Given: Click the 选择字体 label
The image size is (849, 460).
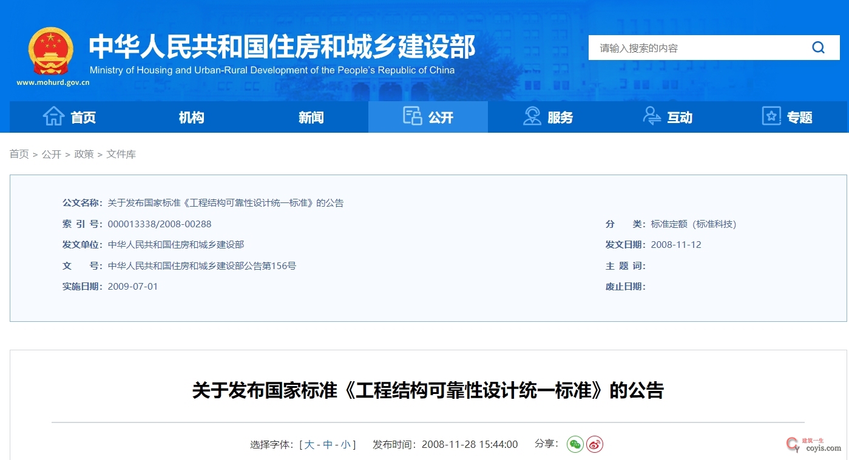Looking at the screenshot, I should (x=272, y=444).
